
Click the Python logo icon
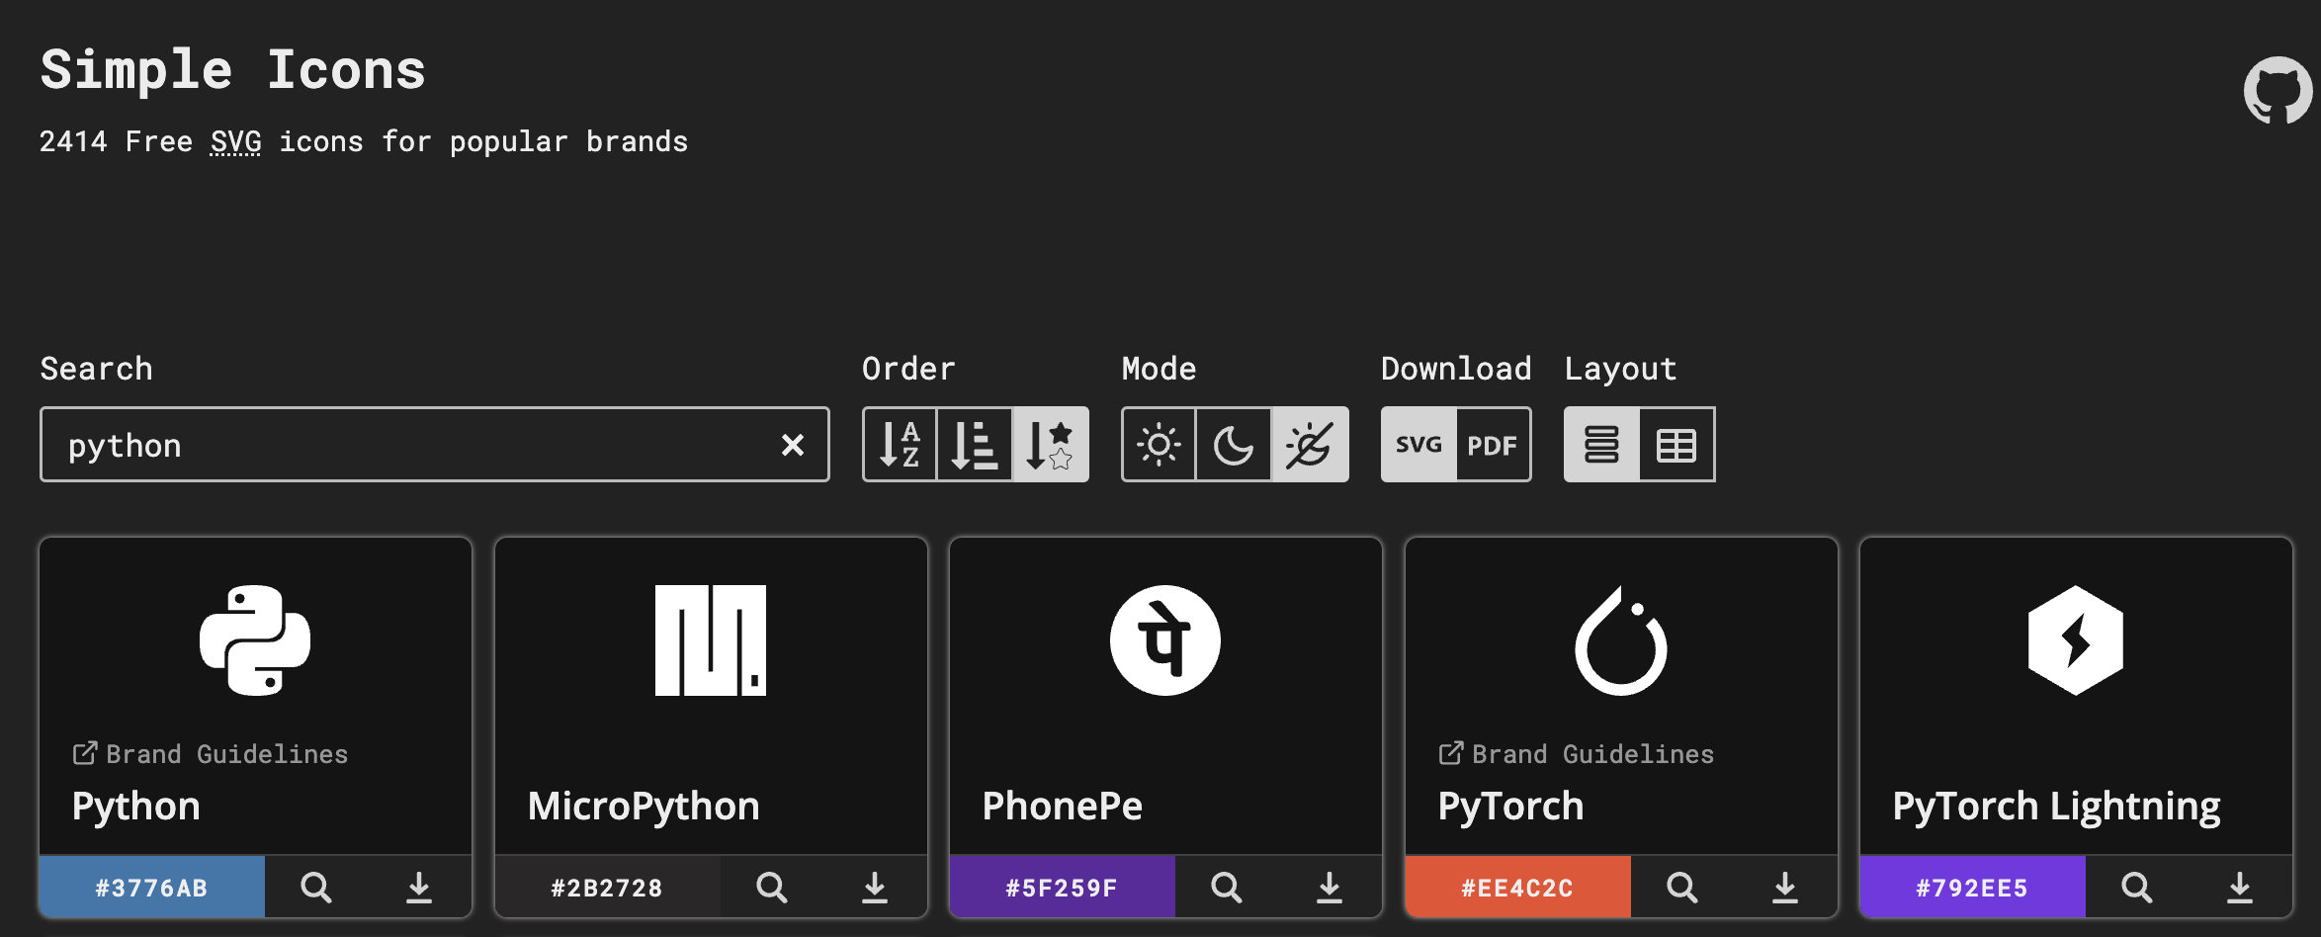coord(255,640)
